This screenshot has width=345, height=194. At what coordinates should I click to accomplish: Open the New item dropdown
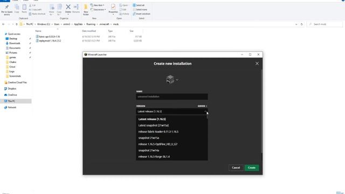point(97,5)
